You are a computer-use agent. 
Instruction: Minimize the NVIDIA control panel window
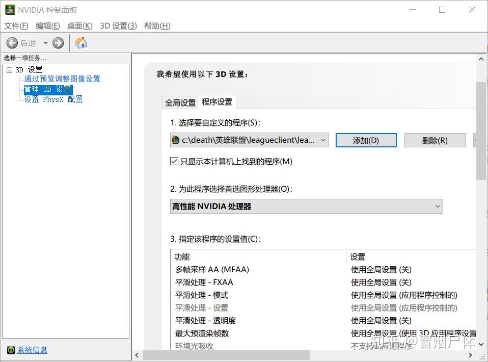click(x=413, y=10)
